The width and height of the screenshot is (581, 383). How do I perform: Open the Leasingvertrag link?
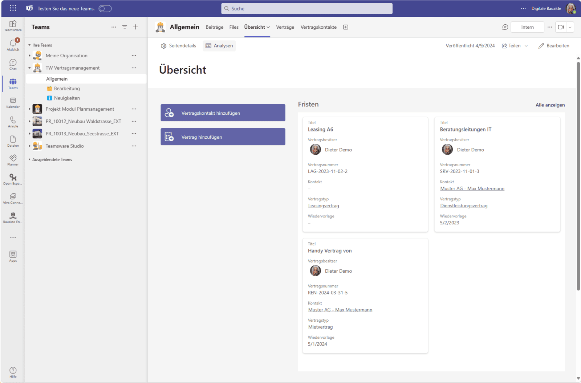[324, 206]
